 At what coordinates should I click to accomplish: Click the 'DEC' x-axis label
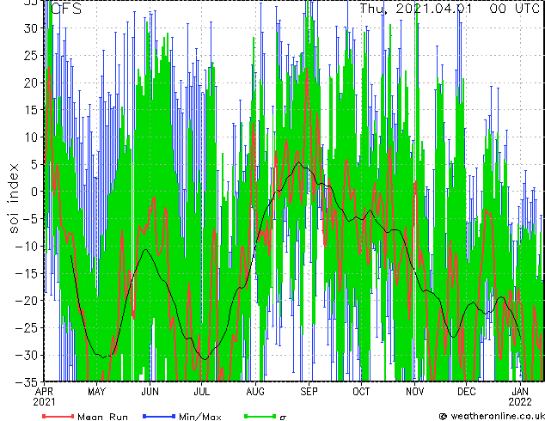(x=467, y=392)
